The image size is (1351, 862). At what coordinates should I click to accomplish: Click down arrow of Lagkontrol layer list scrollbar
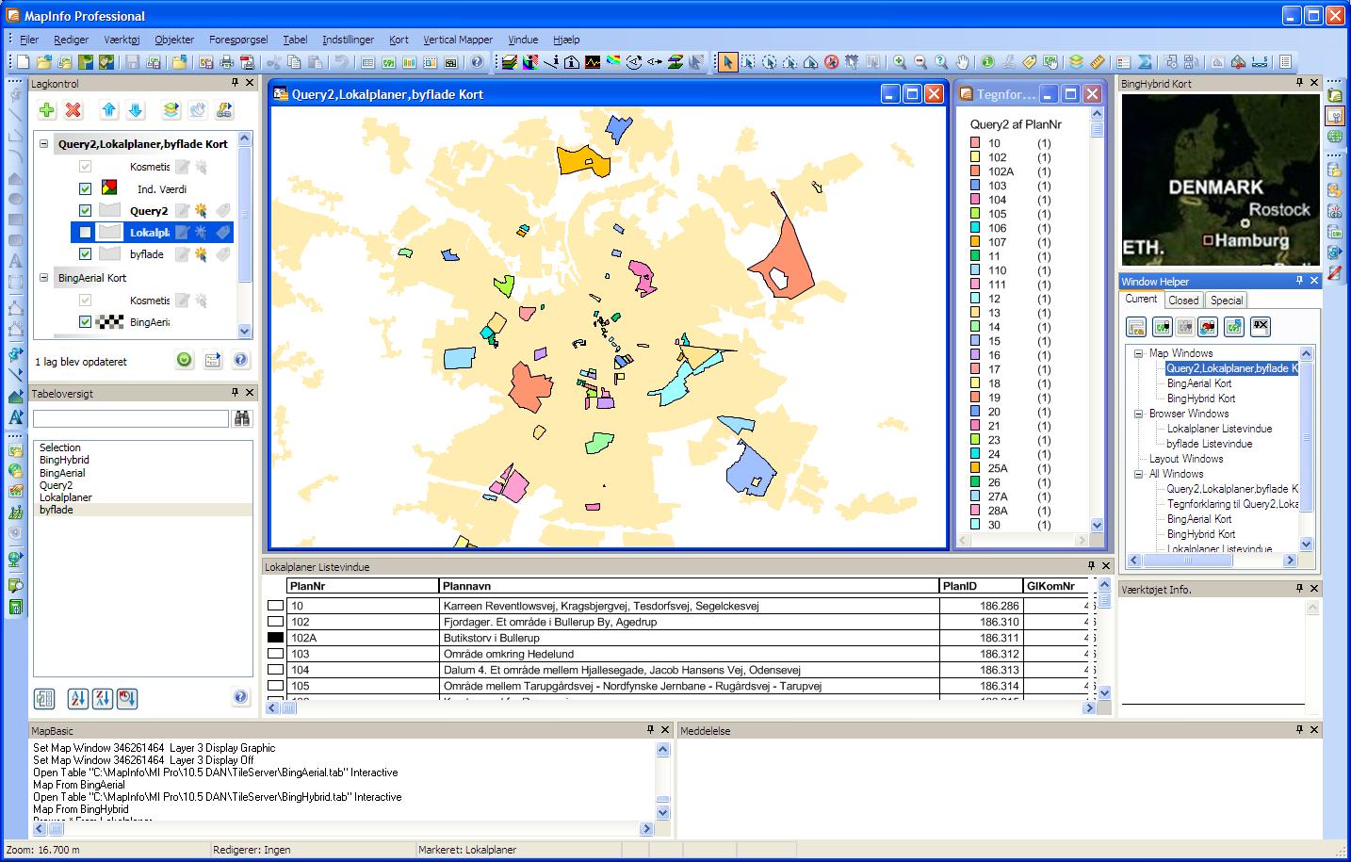coord(245,331)
